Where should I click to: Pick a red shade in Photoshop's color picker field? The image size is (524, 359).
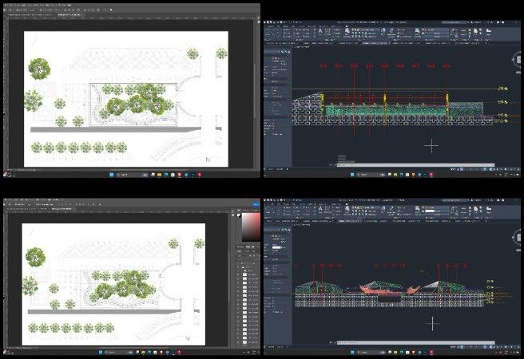coord(249,223)
